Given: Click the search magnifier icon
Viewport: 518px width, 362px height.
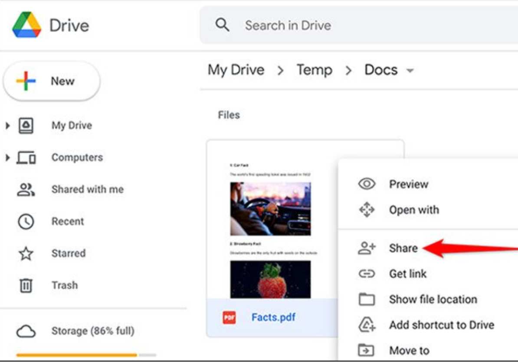Looking at the screenshot, I should pyautogui.click(x=222, y=25).
